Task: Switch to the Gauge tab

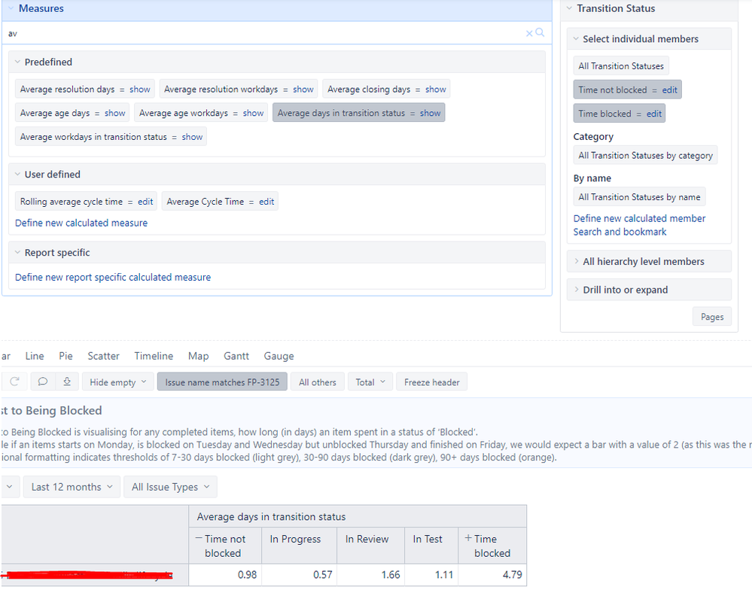Action: (x=279, y=356)
